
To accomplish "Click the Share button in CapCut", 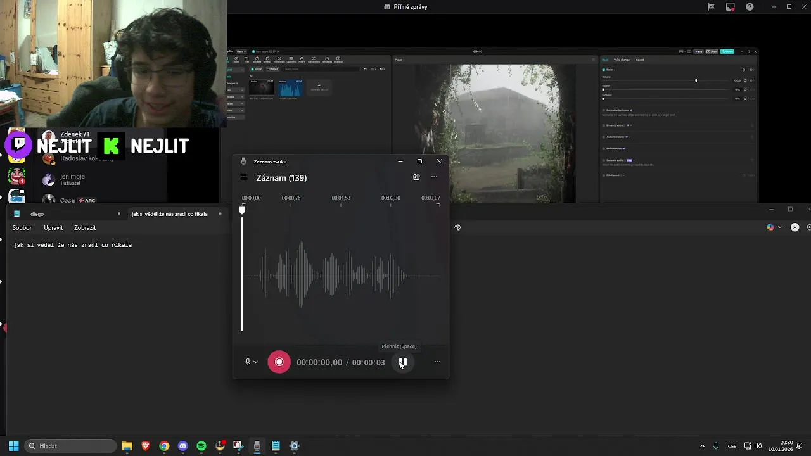I will 712,51.
